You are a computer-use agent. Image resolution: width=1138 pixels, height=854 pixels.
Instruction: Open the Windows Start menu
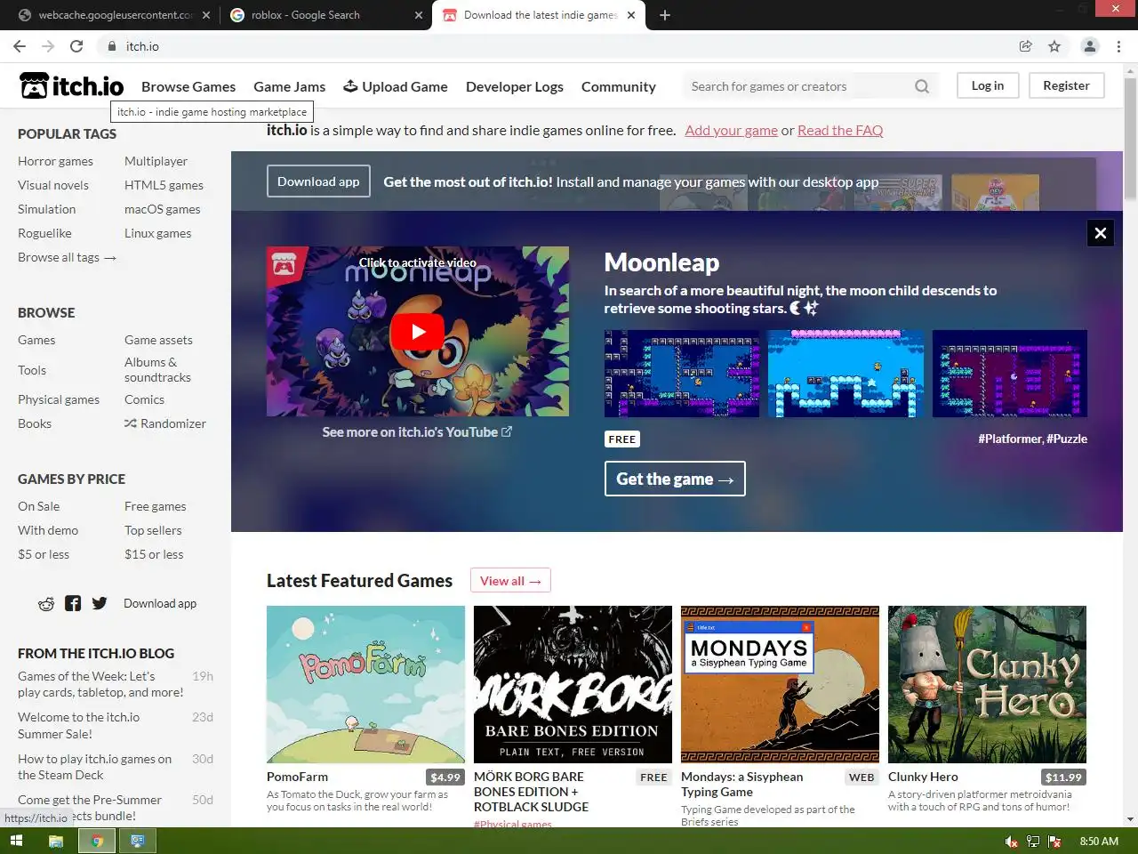coord(15,841)
